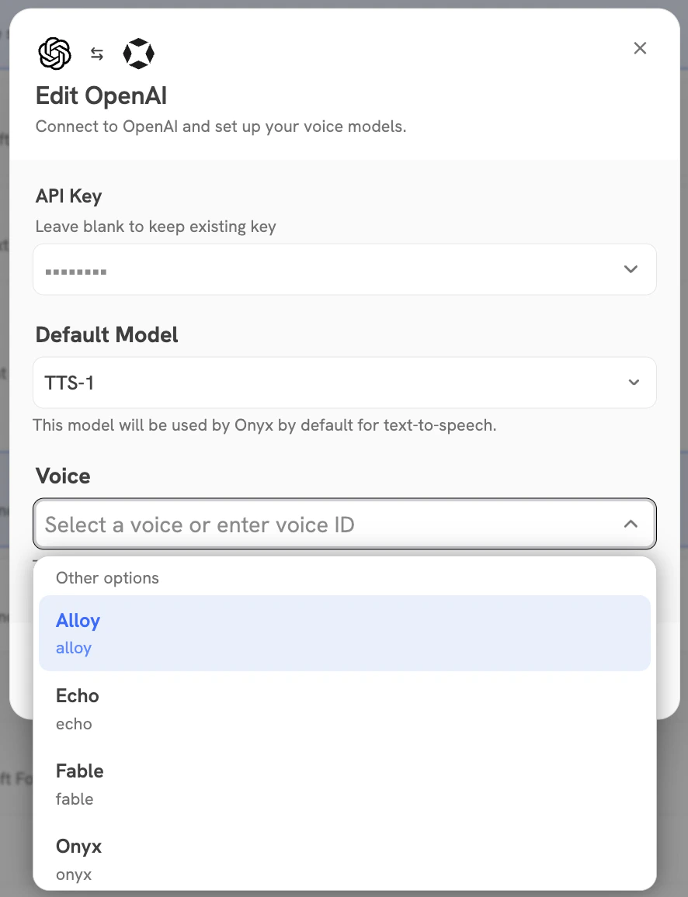Click the swap arrows icon between logos
The height and width of the screenshot is (897, 688).
pos(96,53)
